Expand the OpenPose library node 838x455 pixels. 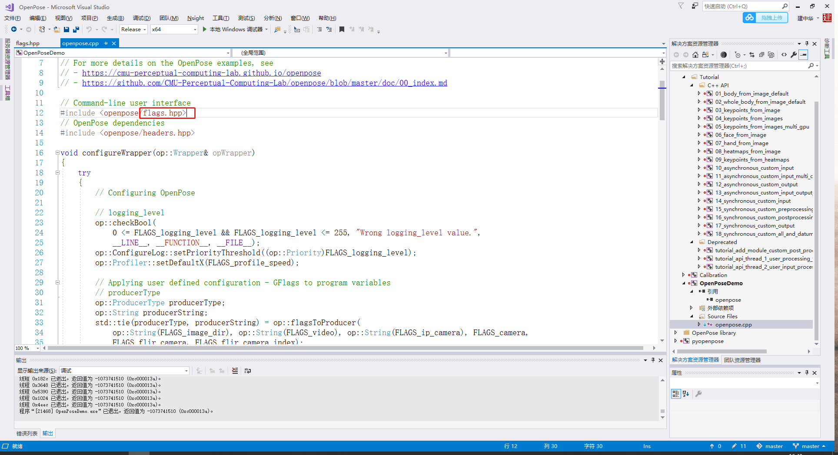[x=675, y=333]
